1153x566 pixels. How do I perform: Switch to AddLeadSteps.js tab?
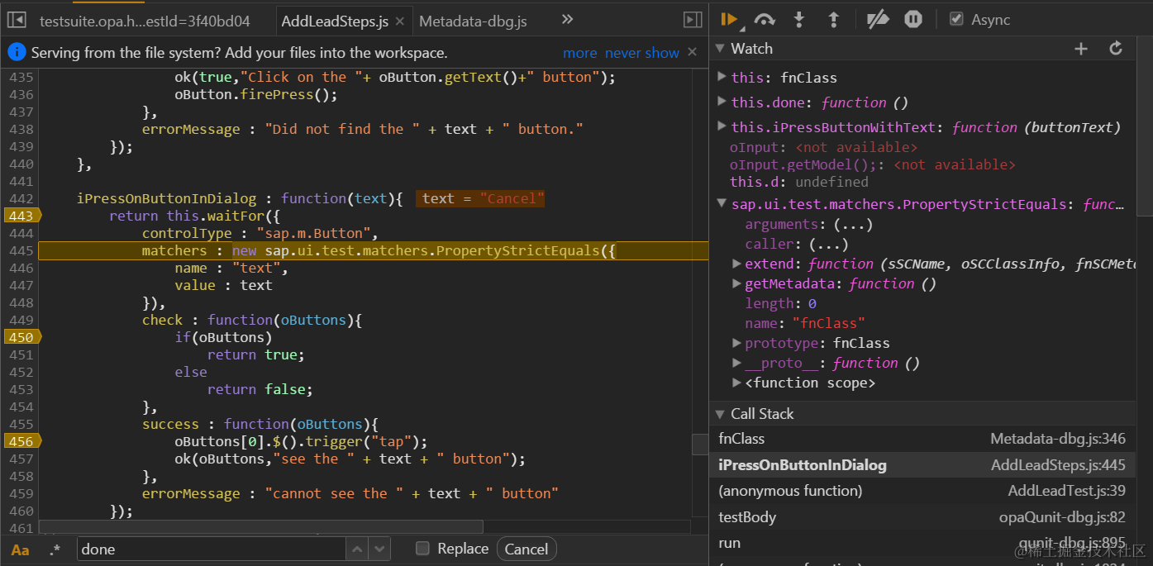(336, 21)
